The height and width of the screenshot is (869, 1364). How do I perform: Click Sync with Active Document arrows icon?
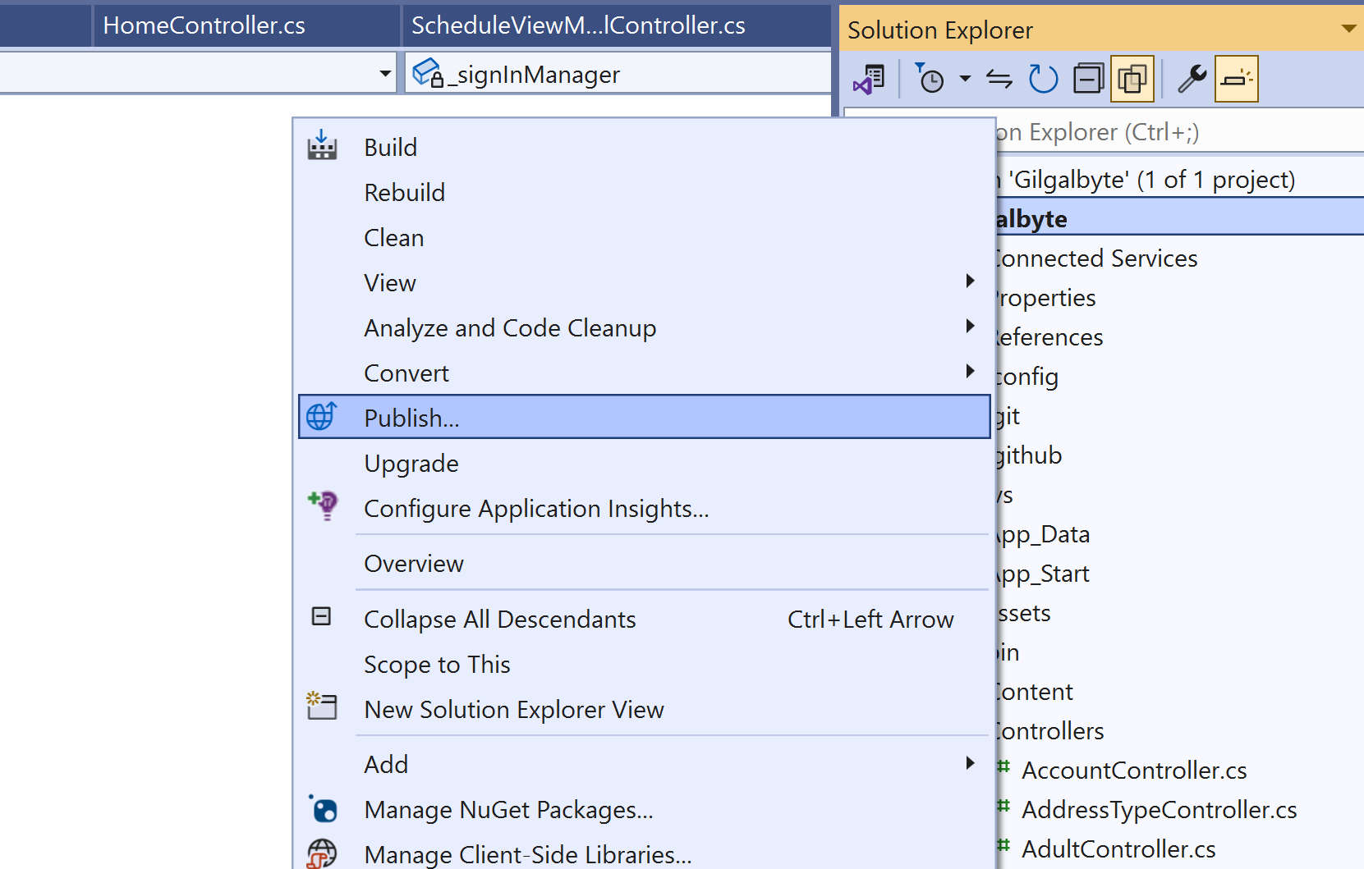(999, 79)
